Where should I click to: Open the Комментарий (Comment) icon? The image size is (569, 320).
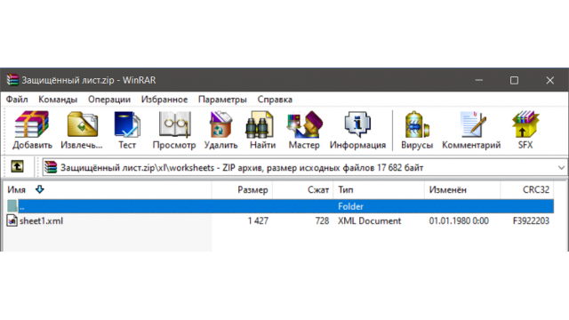(x=472, y=124)
